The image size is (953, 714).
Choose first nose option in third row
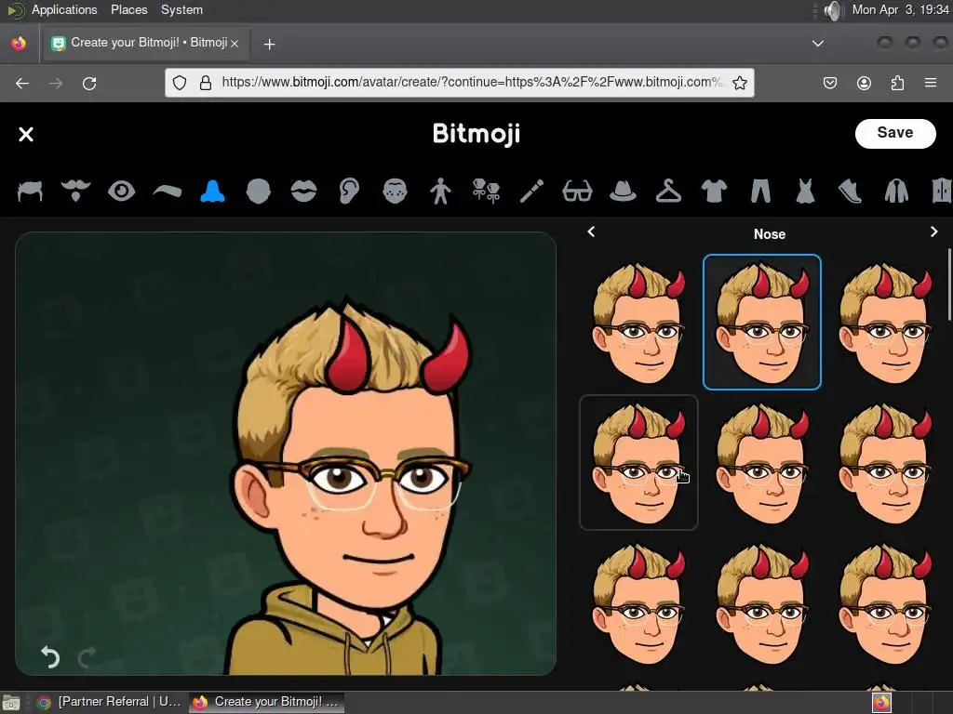tap(638, 602)
